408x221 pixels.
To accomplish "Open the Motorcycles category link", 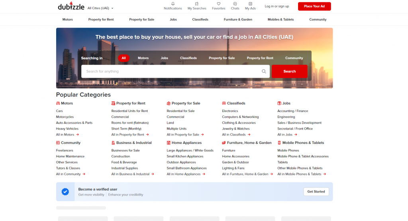I will point(65,117).
